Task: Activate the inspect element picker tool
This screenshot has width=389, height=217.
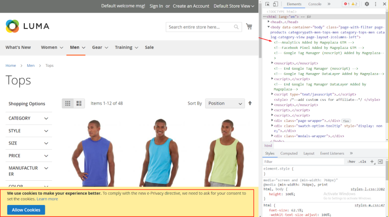Action: click(267, 4)
